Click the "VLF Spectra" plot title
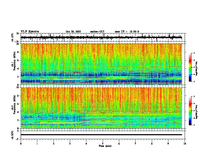The width and height of the screenshot is (208, 161). [30, 32]
